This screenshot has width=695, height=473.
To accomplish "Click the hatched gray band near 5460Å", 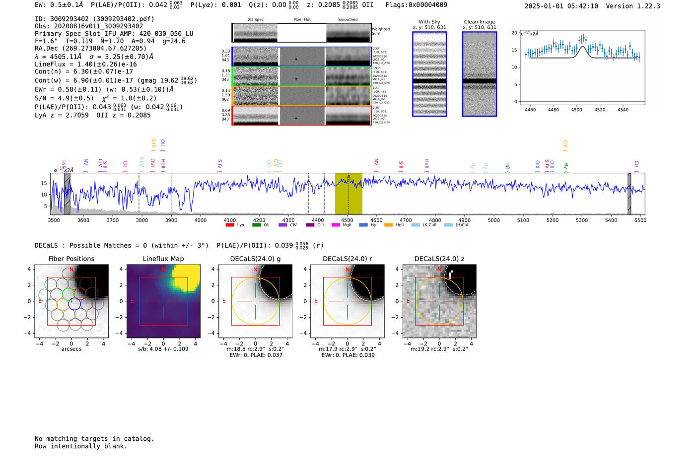I will coord(629,194).
